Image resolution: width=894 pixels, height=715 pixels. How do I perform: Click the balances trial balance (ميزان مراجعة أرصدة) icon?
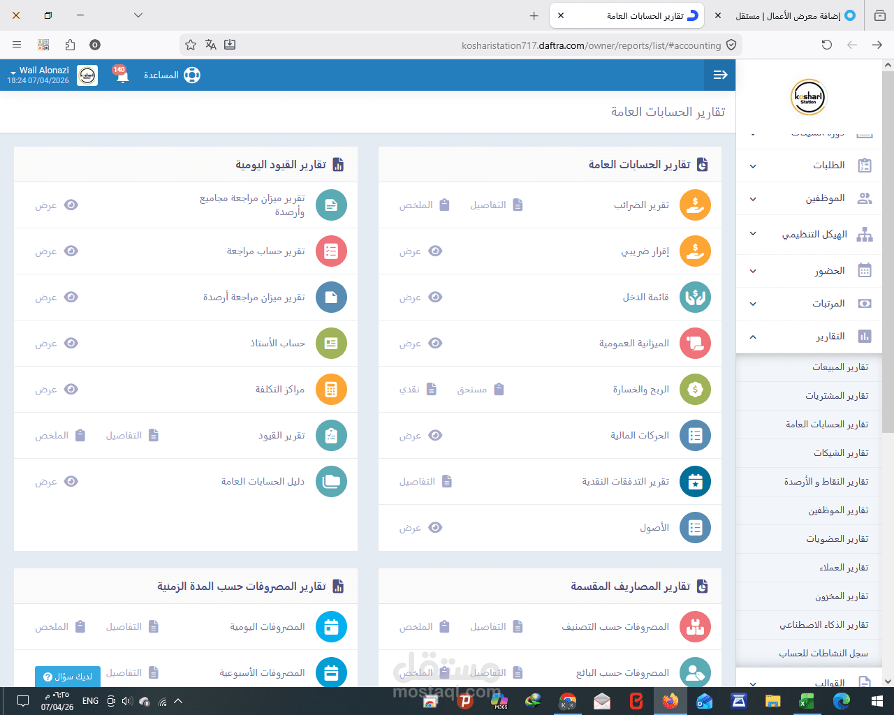tap(331, 297)
